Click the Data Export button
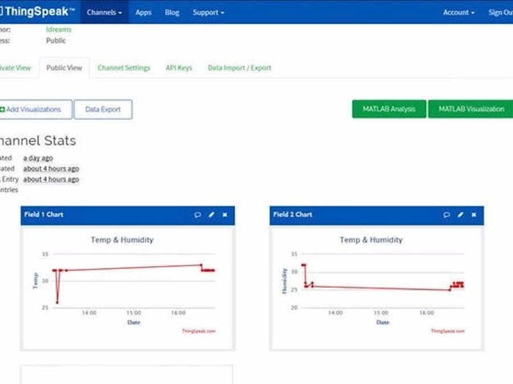 (103, 109)
